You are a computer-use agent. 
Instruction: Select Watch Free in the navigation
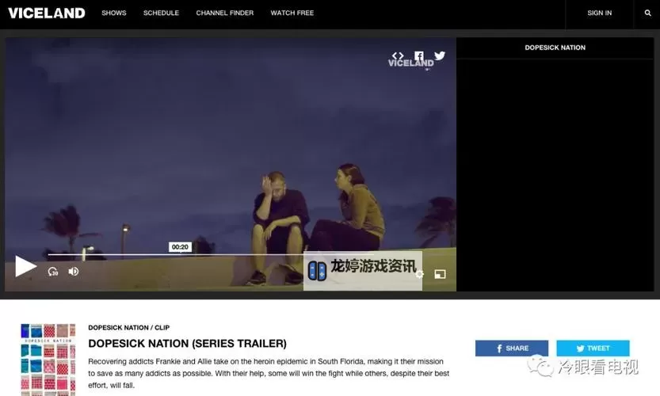[x=292, y=13]
